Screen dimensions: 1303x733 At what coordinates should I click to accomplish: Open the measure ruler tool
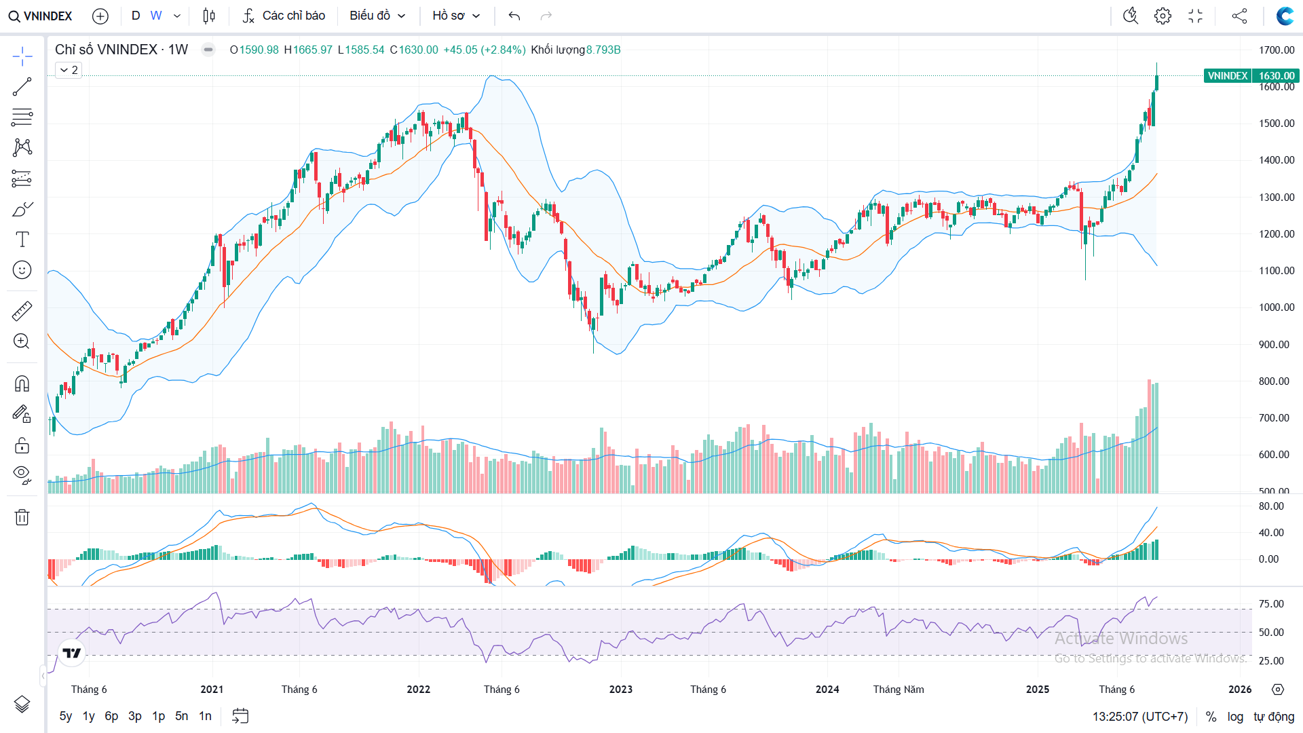(22, 311)
